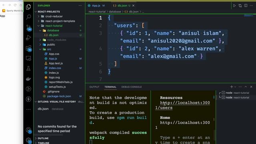Open Explorer views and more actions ellipsis

click(x=80, y=6)
